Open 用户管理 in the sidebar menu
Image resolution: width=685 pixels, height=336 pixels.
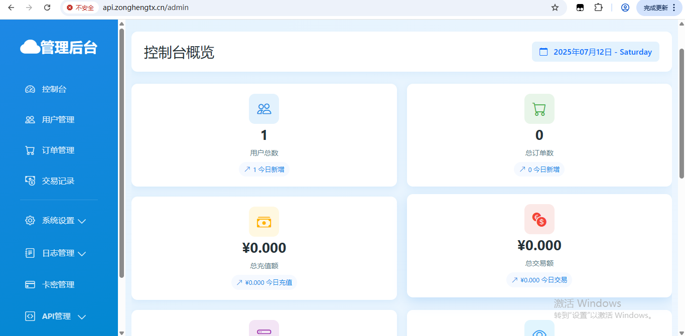click(x=59, y=120)
